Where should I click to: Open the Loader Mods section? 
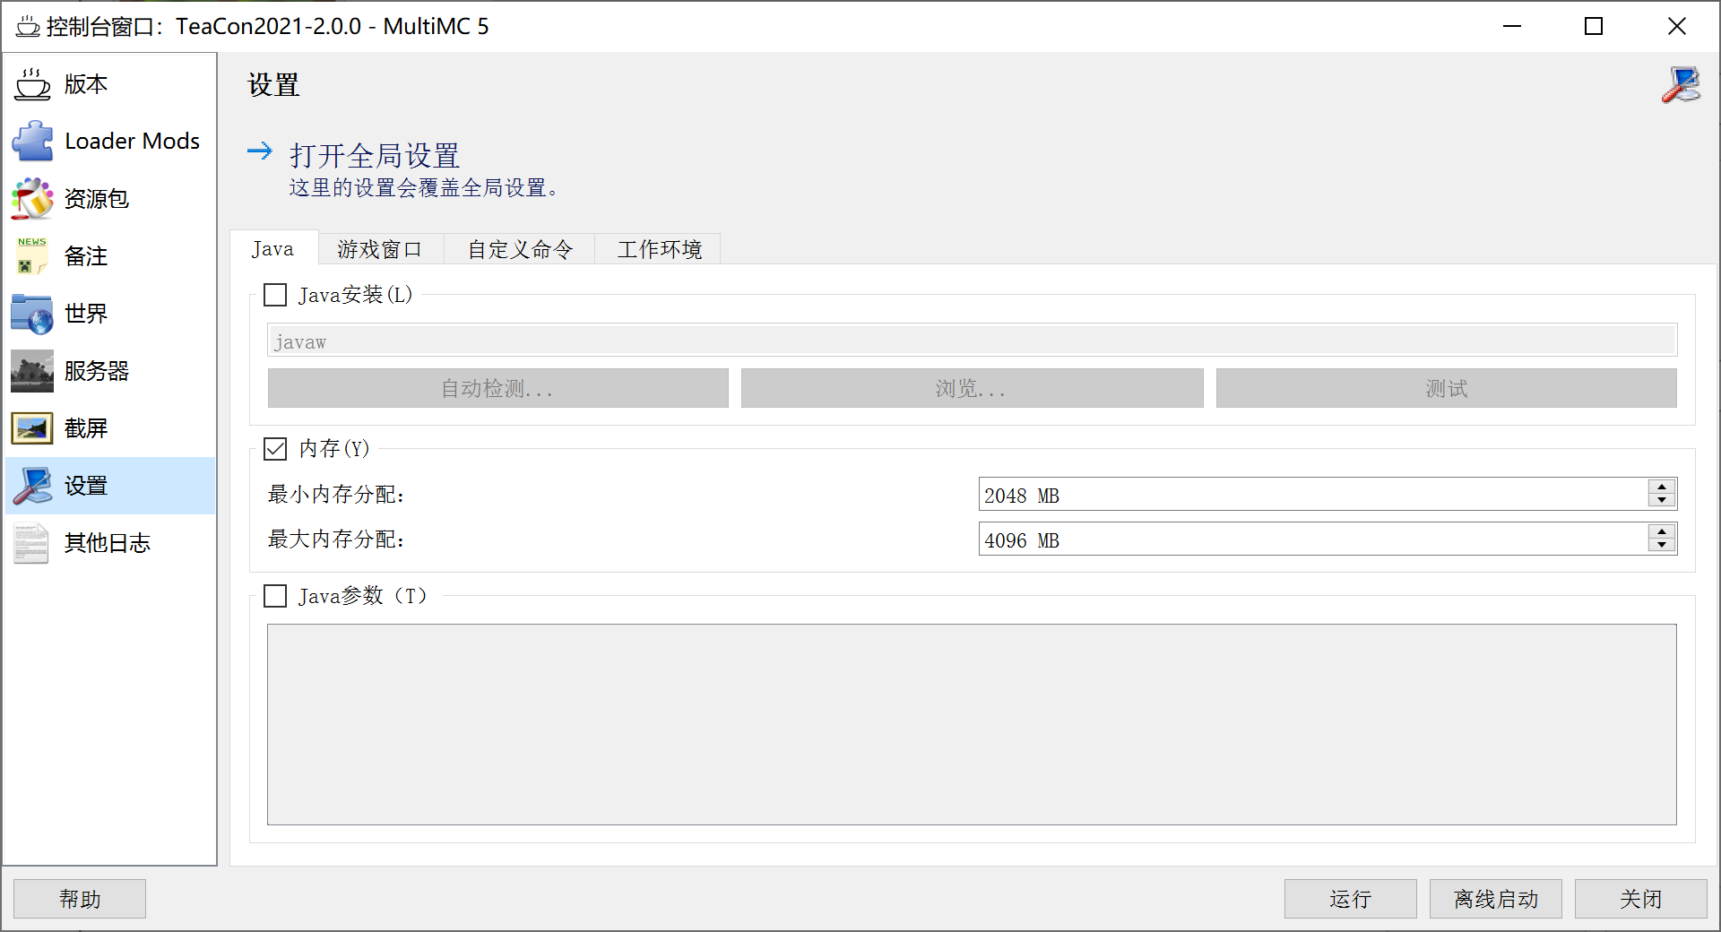click(x=32, y=141)
